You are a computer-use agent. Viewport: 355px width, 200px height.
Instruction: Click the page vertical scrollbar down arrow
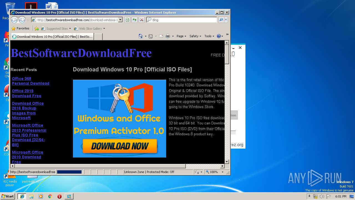[227, 161]
